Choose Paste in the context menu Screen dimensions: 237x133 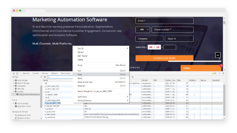tap(101, 78)
